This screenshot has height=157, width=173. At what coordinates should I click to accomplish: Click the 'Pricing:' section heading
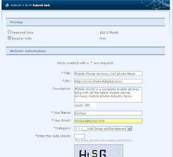pos(16,22)
